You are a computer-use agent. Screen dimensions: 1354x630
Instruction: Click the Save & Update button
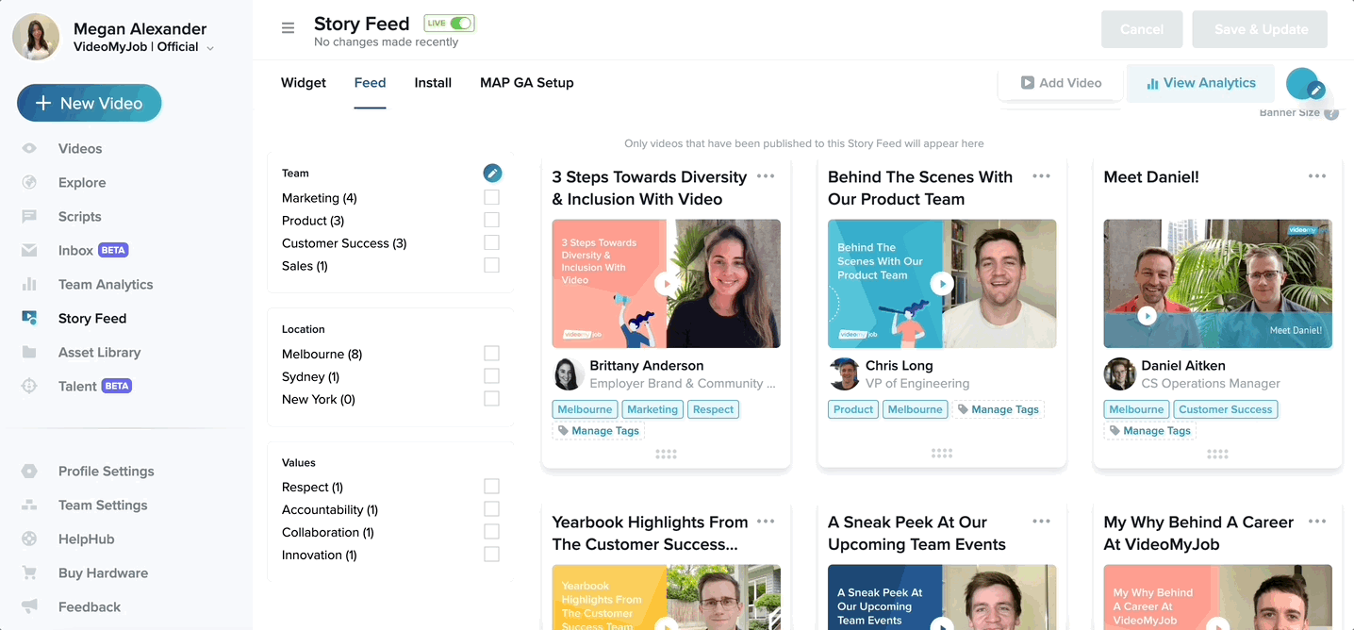tap(1260, 29)
